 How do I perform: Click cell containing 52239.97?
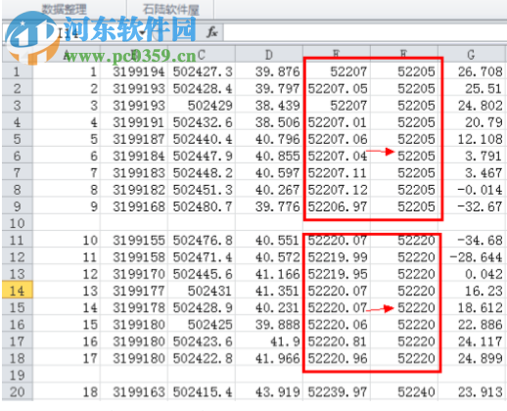[337, 391]
